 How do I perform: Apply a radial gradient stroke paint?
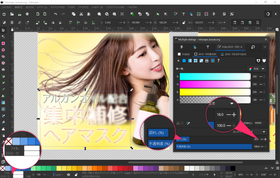[x=195, y=61]
